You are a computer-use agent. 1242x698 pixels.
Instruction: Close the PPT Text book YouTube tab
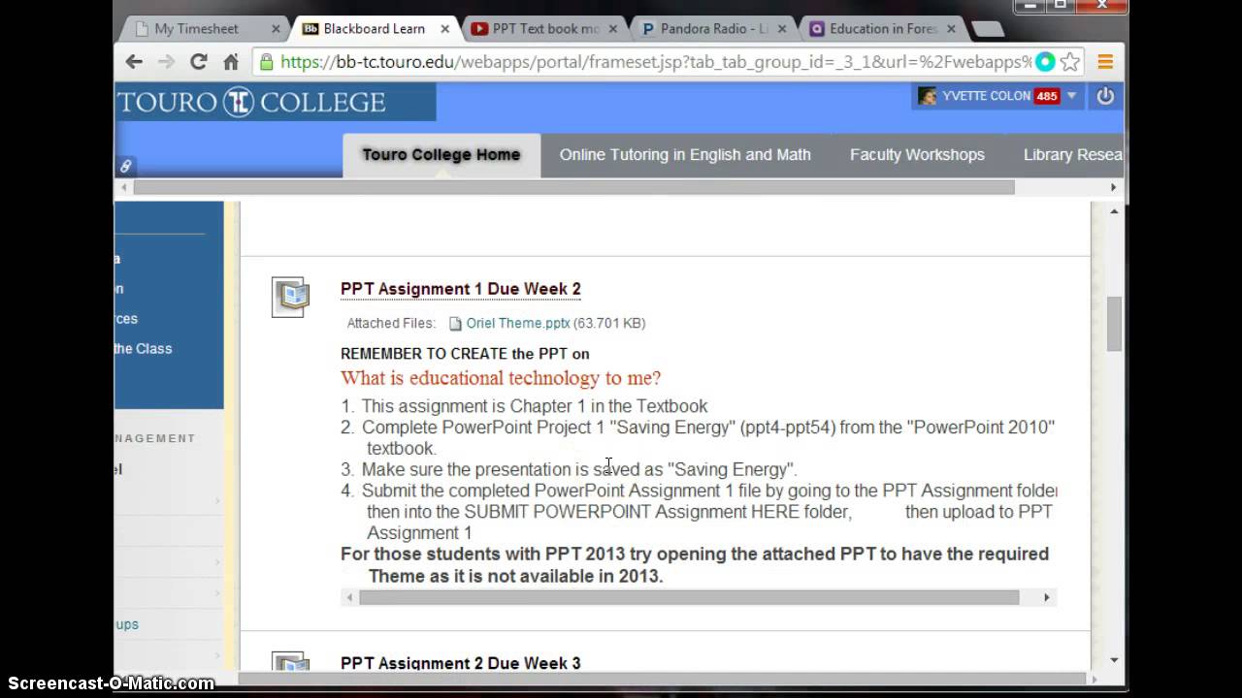point(613,29)
